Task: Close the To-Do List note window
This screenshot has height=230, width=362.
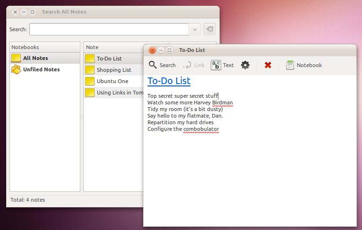Action: pos(152,50)
